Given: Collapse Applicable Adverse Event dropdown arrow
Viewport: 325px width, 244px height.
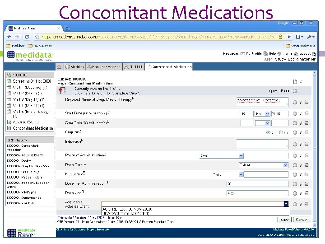Looking at the screenshot, I should coord(286,204).
